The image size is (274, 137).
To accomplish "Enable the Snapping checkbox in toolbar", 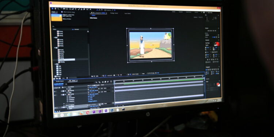I will [105, 10].
